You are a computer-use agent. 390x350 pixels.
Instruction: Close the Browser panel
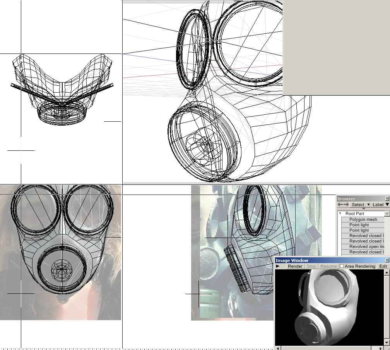pyautogui.click(x=387, y=198)
